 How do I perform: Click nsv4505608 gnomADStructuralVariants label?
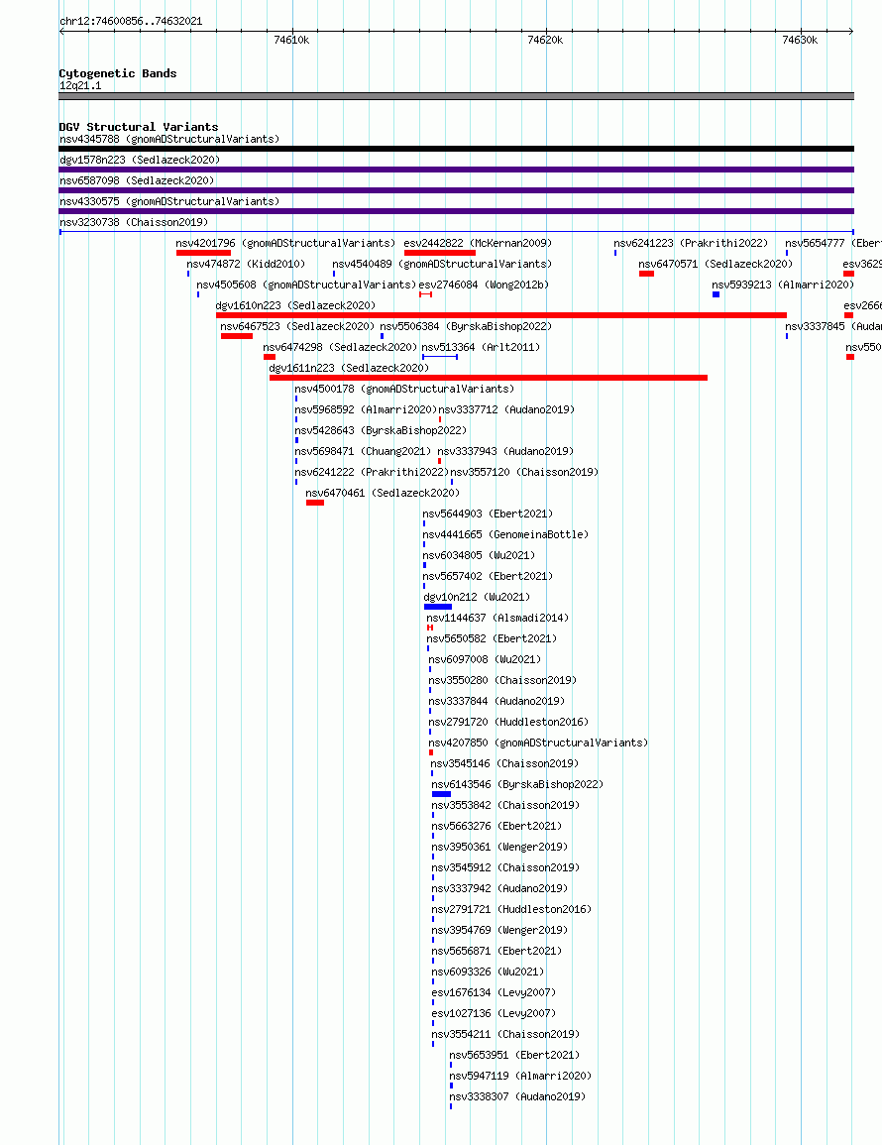(306, 285)
